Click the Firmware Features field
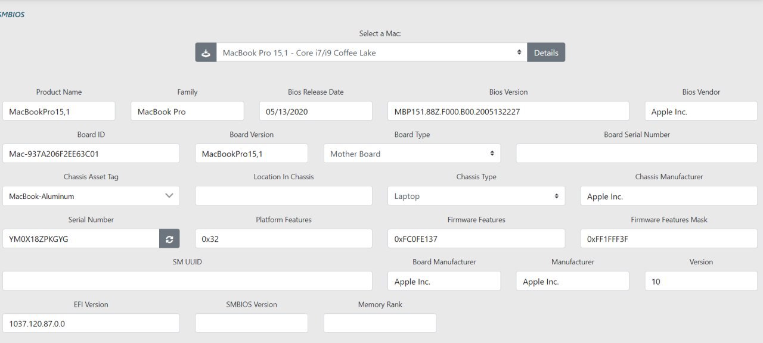This screenshot has height=343, width=763. (x=476, y=239)
